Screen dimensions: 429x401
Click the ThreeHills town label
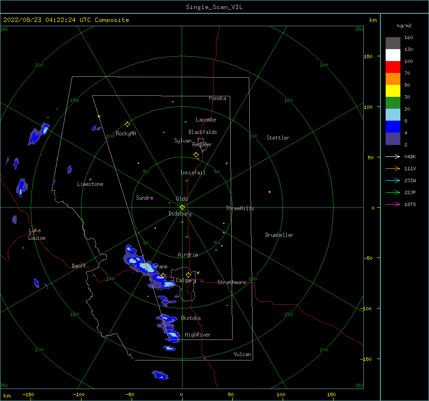[240, 208]
